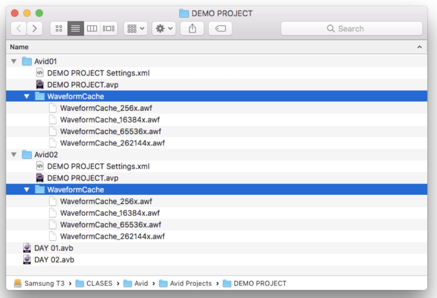This screenshot has height=298, width=437.
Task: Select the Avid02 folder icon
Action: click(x=27, y=154)
